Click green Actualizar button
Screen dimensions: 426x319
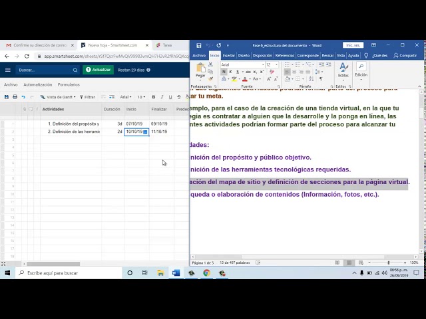click(98, 70)
